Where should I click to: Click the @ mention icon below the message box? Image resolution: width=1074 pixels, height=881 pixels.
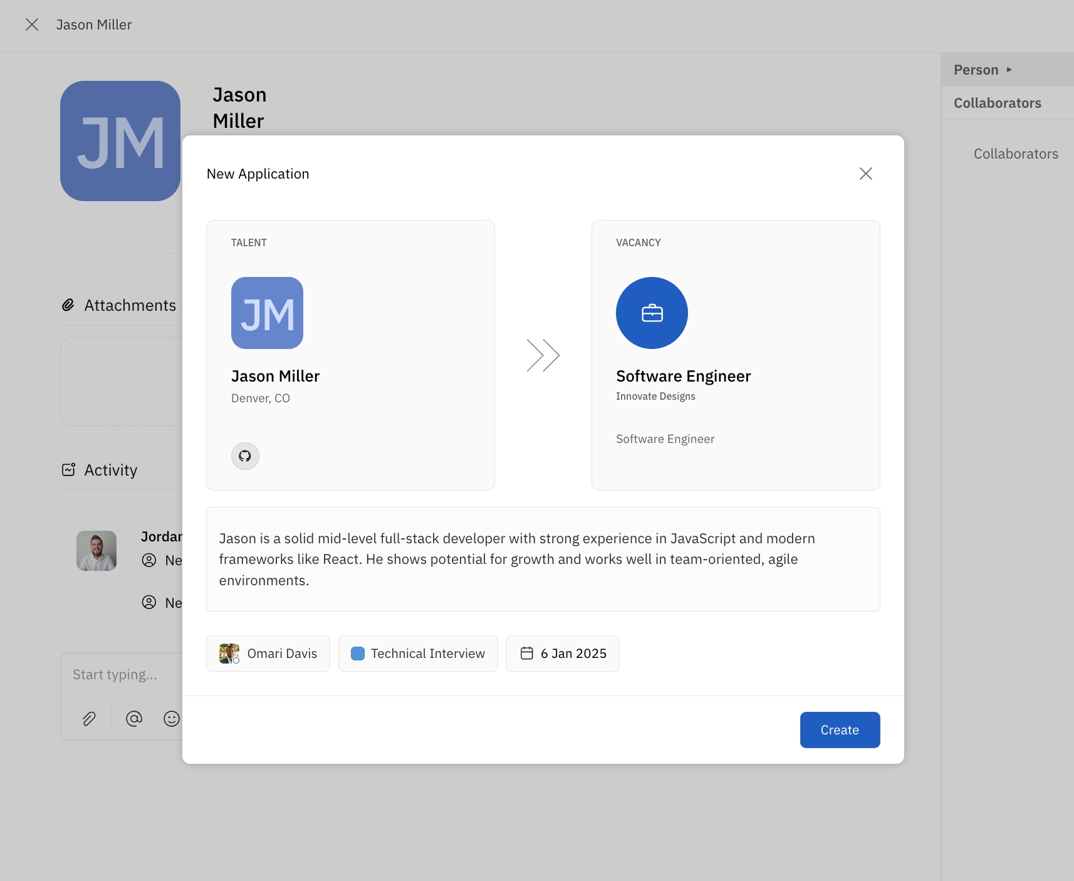click(133, 719)
